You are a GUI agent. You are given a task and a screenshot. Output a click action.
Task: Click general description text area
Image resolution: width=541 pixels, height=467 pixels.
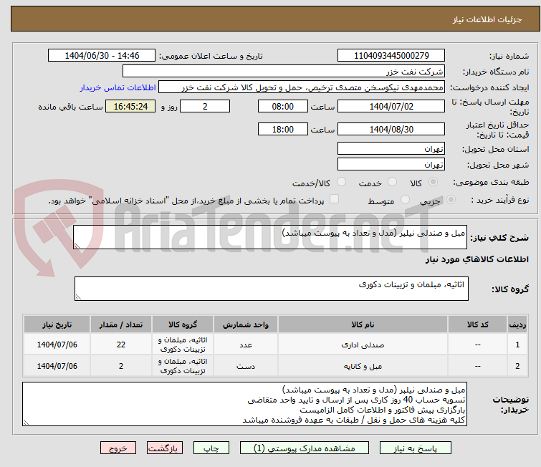(x=270, y=237)
